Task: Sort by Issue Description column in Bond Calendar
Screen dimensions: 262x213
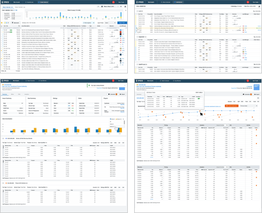Action: (26, 26)
